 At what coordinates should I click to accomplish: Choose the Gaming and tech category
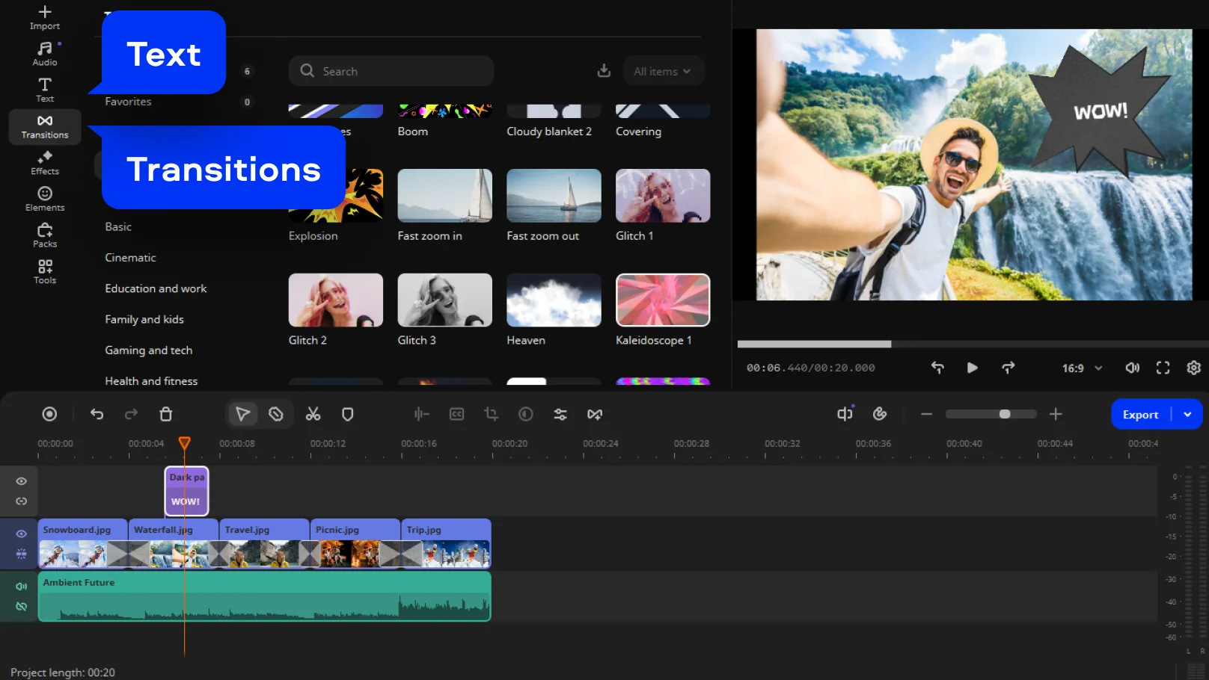pos(148,350)
